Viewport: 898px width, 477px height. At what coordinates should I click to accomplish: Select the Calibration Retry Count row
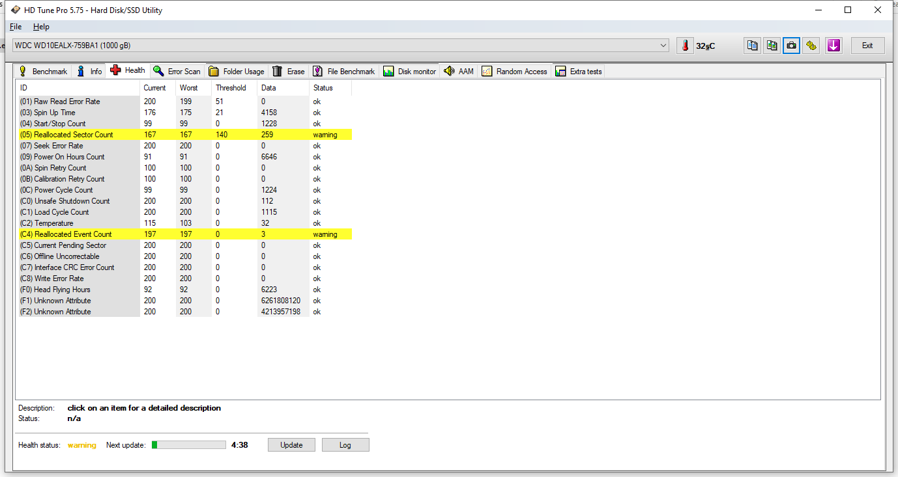(184, 179)
